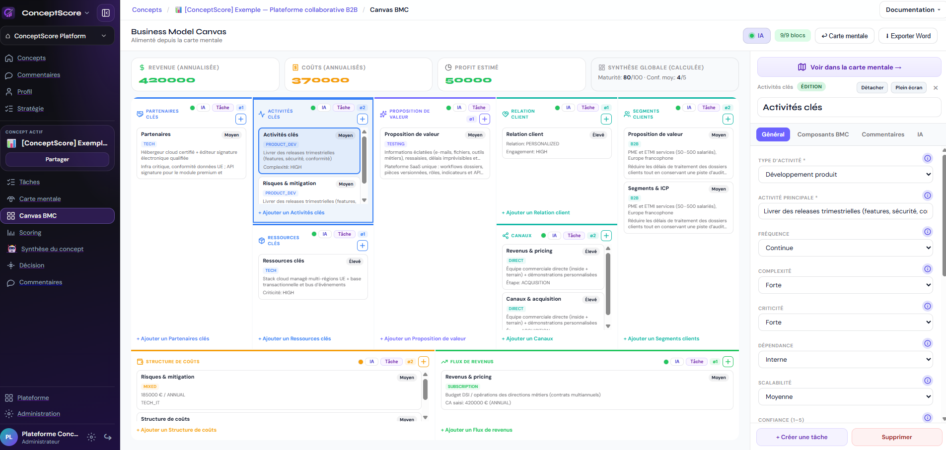
Task: Log out via the arrow icon
Action: pyautogui.click(x=108, y=437)
